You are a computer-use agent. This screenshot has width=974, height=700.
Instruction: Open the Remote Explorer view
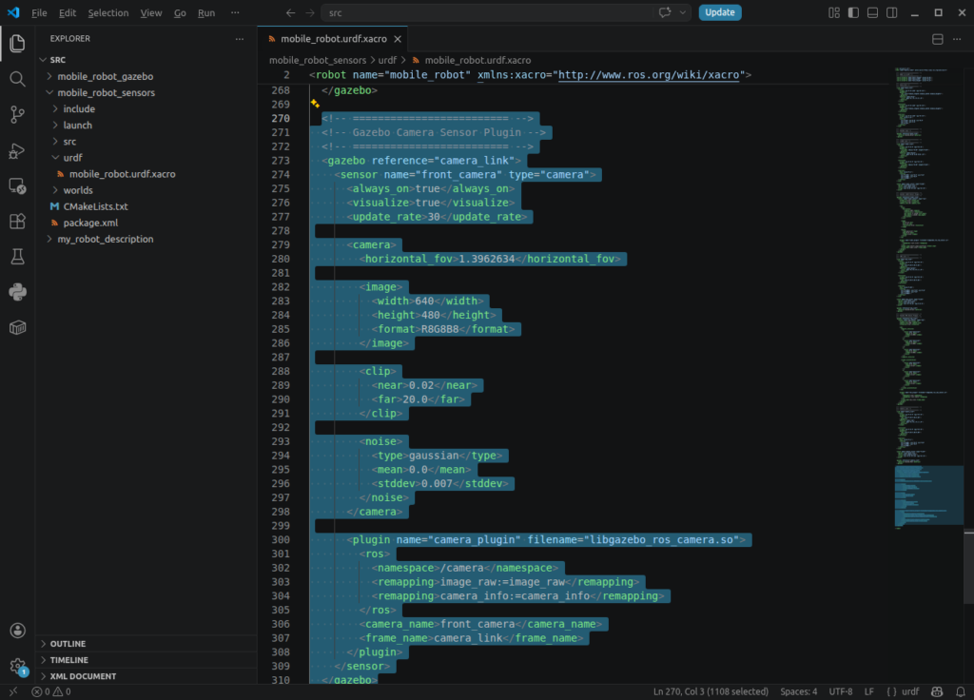[17, 185]
